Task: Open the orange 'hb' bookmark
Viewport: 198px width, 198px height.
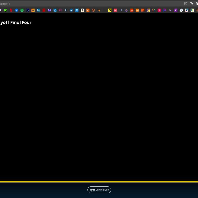Action: (88, 10)
